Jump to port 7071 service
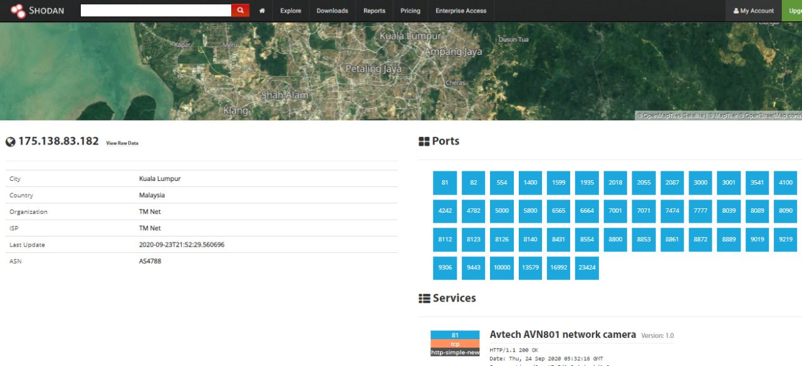 point(644,211)
